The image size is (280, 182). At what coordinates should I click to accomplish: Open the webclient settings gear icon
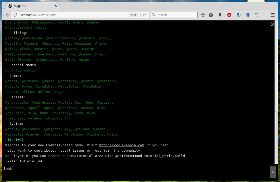click(x=272, y=24)
